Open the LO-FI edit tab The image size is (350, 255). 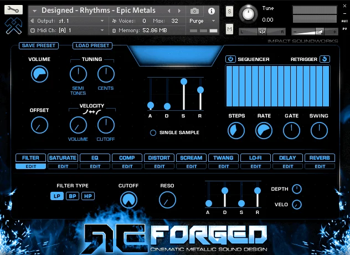pyautogui.click(x=256, y=166)
